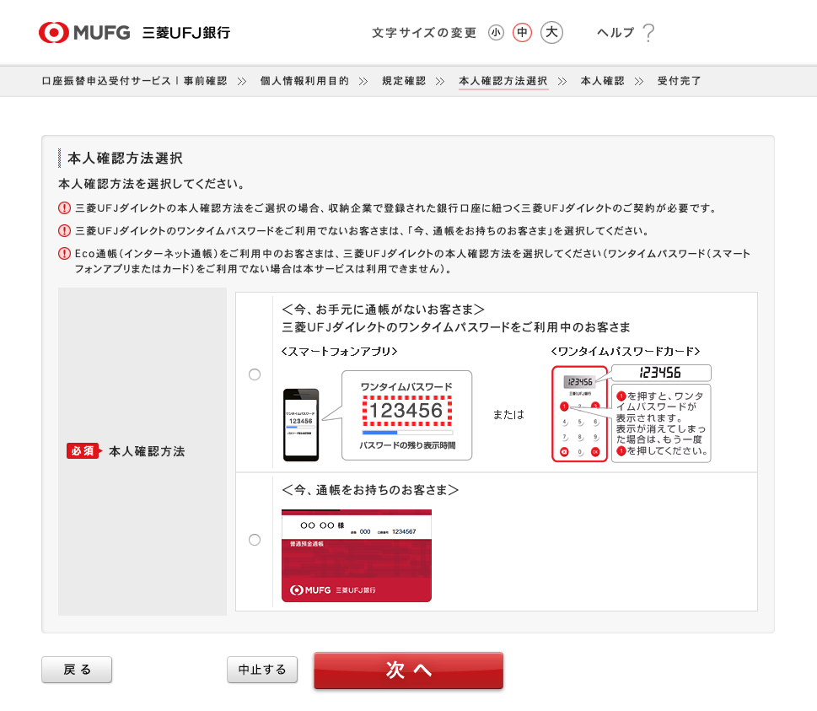Click the smartphone app illustration
Image resolution: width=817 pixels, height=711 pixels.
coord(301,424)
